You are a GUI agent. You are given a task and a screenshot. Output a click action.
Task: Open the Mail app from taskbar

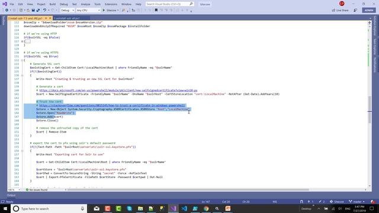click(97, 209)
